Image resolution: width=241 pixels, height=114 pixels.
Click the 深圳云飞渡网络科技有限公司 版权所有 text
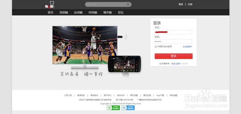pos(95,100)
